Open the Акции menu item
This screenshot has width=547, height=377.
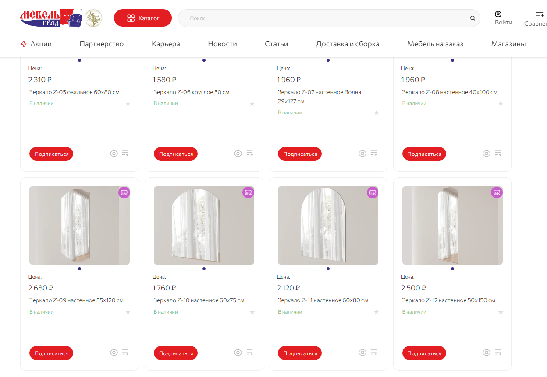(x=36, y=44)
